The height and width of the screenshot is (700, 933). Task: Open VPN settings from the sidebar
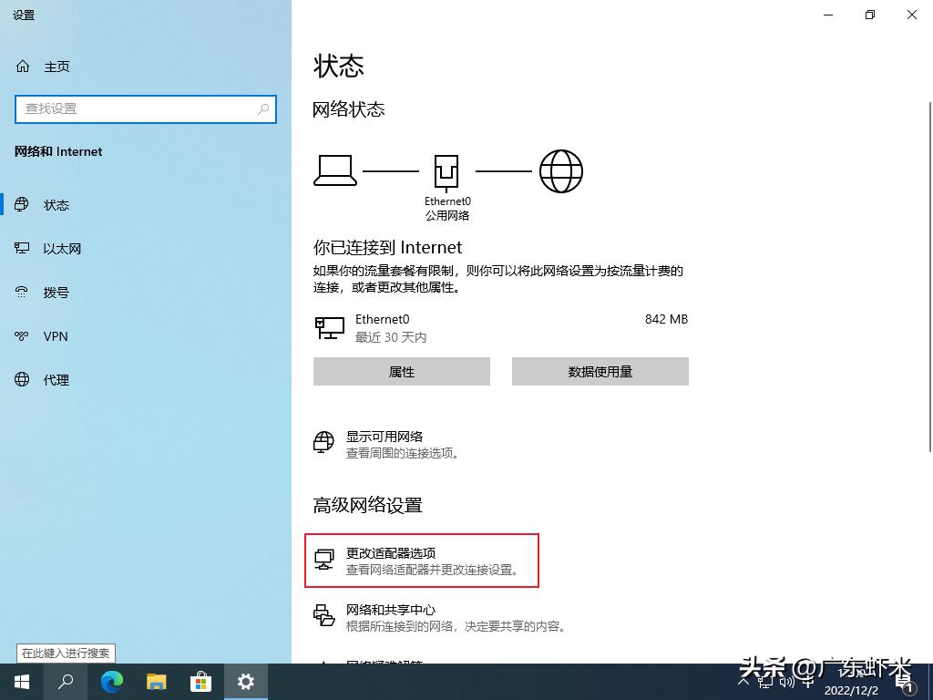pos(55,336)
